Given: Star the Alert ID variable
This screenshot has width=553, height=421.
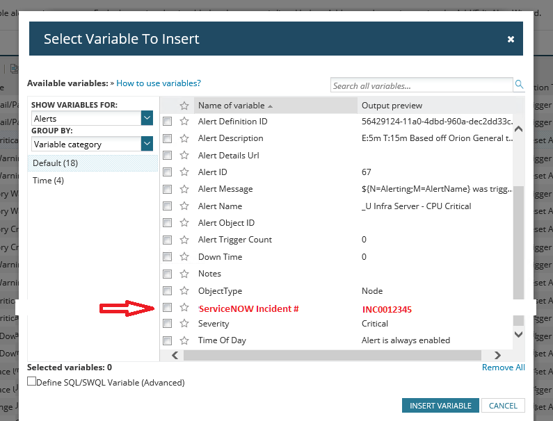Looking at the screenshot, I should [184, 172].
